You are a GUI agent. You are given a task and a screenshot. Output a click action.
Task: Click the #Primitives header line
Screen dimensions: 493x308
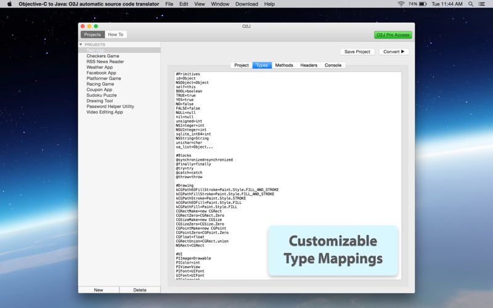[x=188, y=74]
